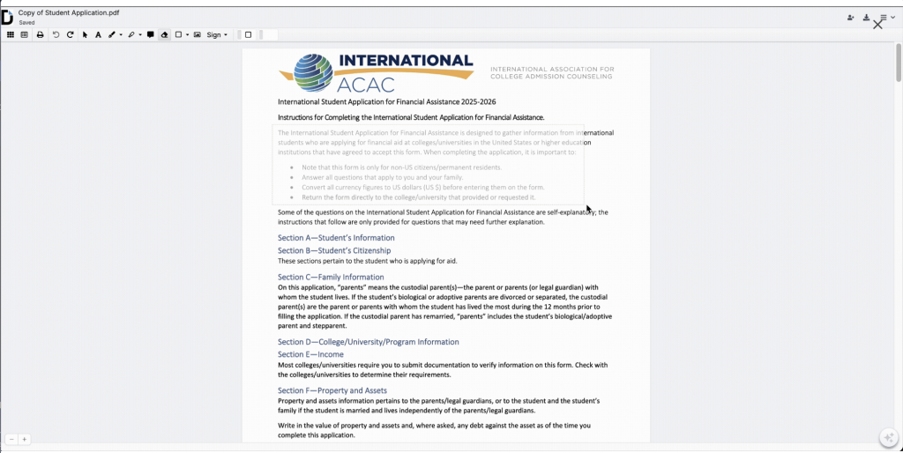Share document with add-person icon
Viewport: 903px width, 453px height.
[x=851, y=18]
